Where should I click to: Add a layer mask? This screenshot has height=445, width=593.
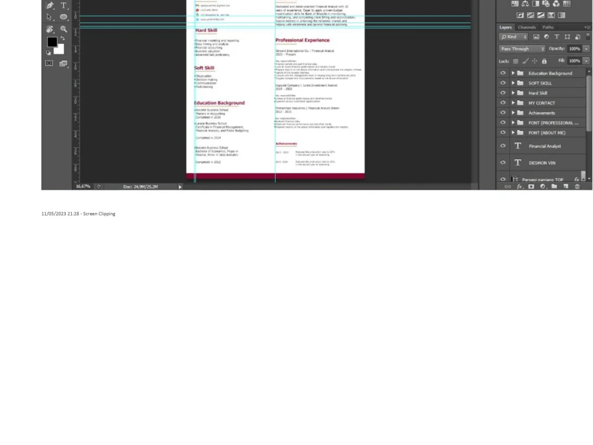[531, 186]
